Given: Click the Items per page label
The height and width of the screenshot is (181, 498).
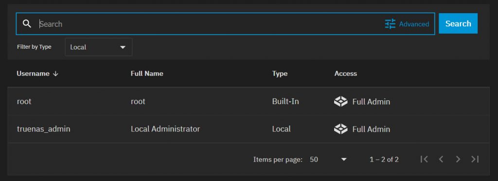Looking at the screenshot, I should click(x=278, y=160).
